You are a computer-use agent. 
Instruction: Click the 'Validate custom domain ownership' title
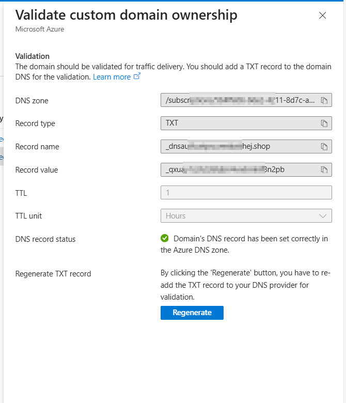pyautogui.click(x=127, y=15)
